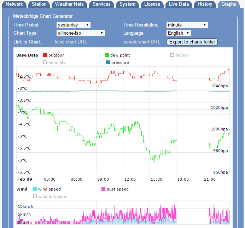Click the -6.5°C axis label

click(24, 172)
